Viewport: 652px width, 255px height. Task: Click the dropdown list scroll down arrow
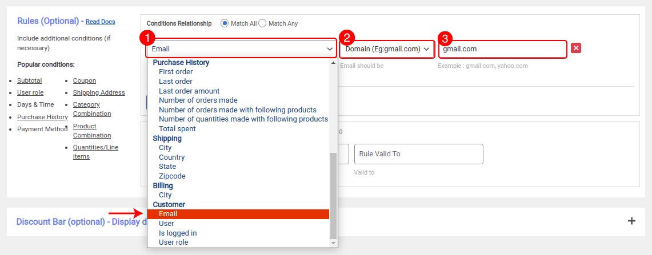pyautogui.click(x=333, y=242)
